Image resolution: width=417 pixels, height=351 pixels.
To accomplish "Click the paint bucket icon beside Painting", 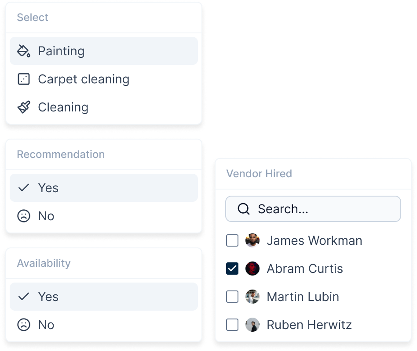I will (x=23, y=51).
